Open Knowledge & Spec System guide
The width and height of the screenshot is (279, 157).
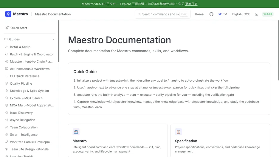(30, 91)
